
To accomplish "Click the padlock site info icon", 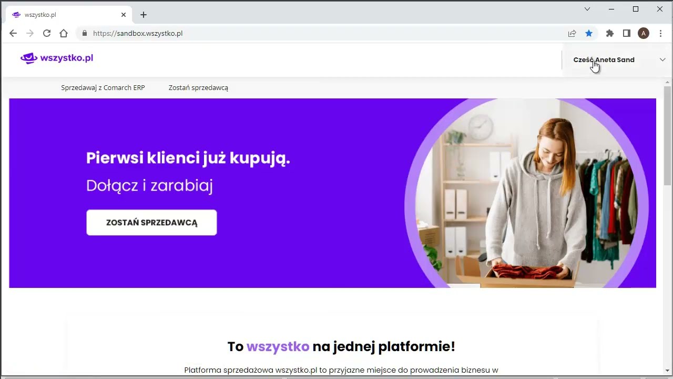I will 84,33.
